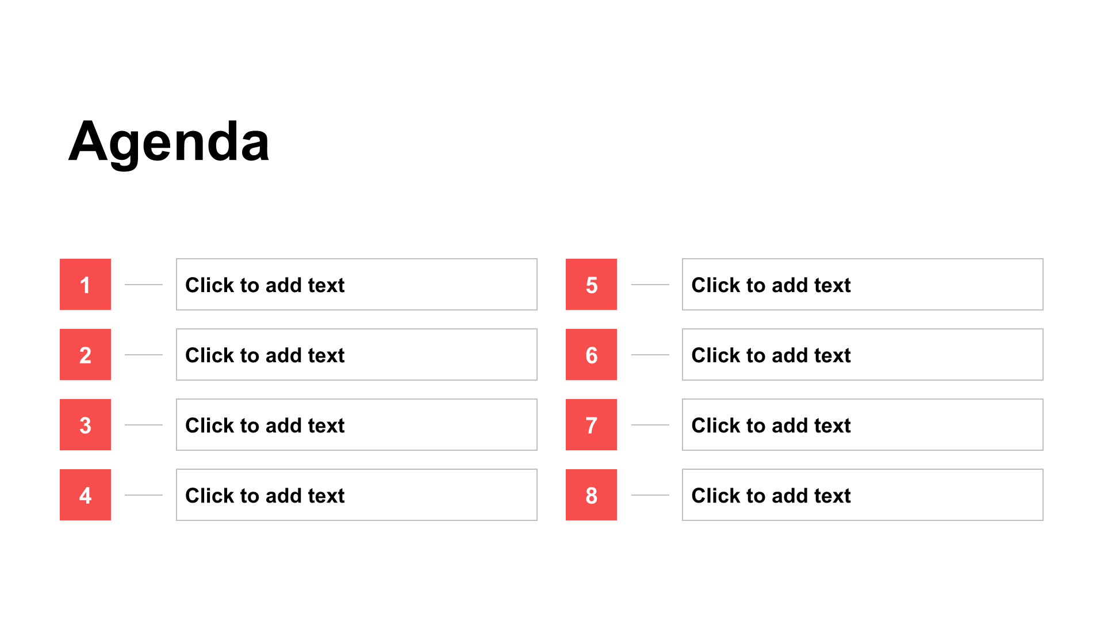Select connector line next to number 8
Image resolution: width=1104 pixels, height=621 pixels.
click(x=650, y=495)
